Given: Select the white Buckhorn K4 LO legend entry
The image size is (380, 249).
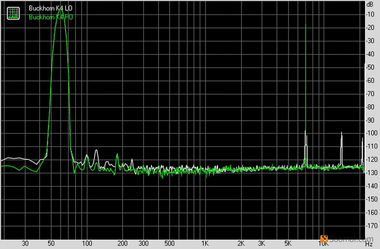Looking at the screenshot, I should [x=51, y=8].
